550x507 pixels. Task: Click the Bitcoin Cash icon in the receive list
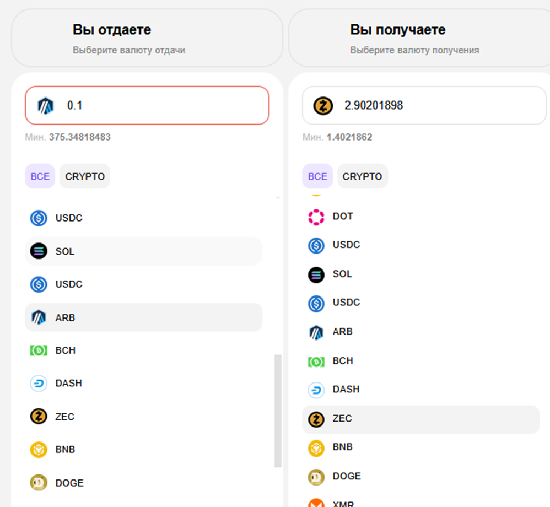tap(316, 362)
